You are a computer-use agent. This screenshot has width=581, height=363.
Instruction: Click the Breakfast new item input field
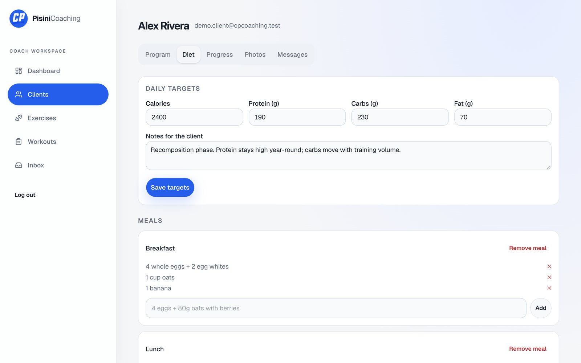336,308
